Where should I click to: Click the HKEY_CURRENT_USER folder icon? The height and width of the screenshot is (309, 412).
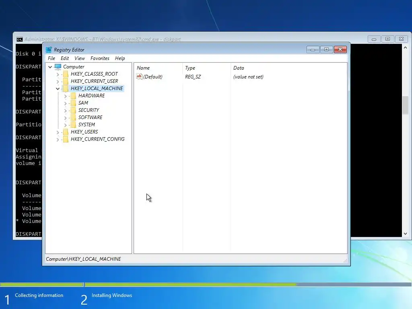[x=66, y=81]
